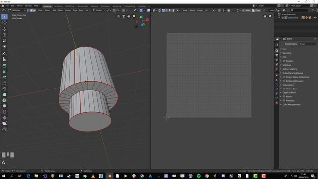Select the Measure ruler tool

4,59
